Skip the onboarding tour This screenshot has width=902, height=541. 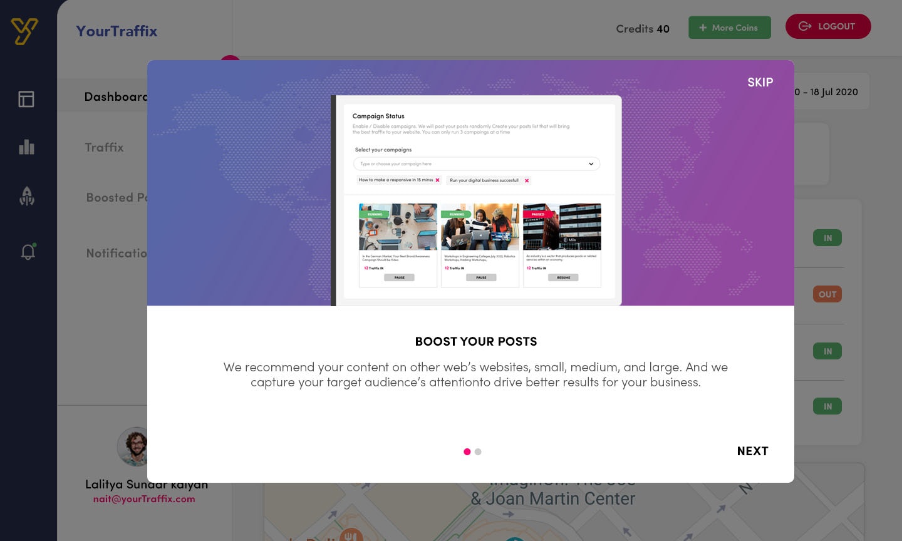pos(760,82)
